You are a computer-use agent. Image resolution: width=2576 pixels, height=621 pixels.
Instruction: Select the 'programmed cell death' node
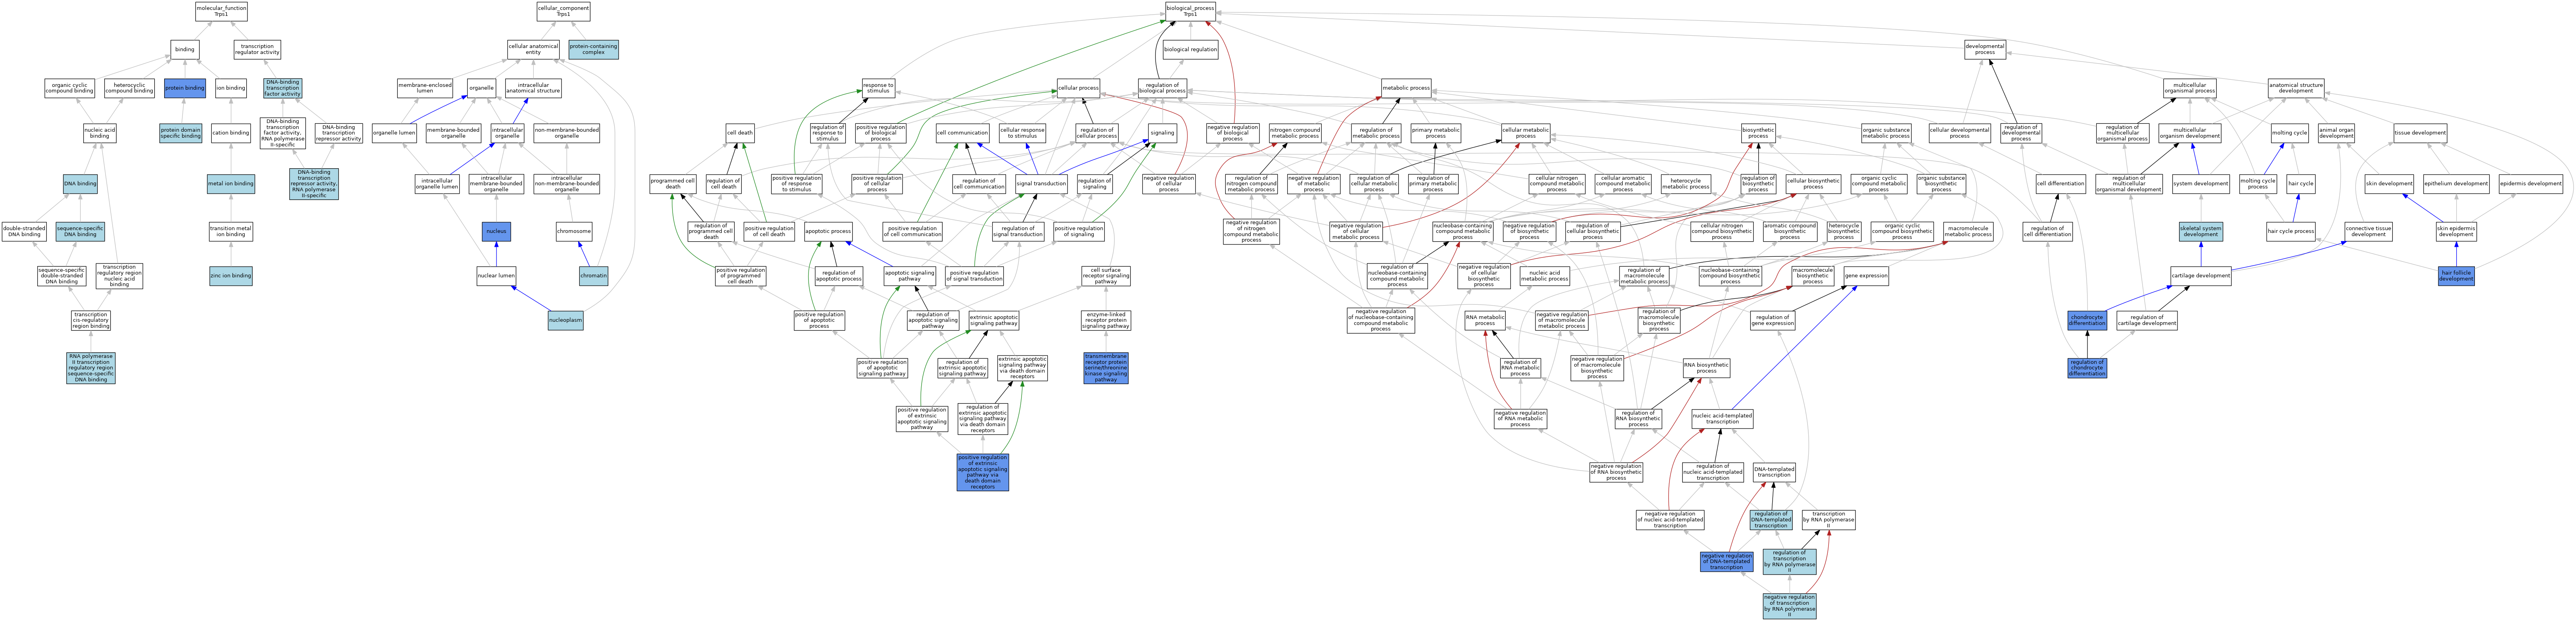pyautogui.click(x=673, y=184)
